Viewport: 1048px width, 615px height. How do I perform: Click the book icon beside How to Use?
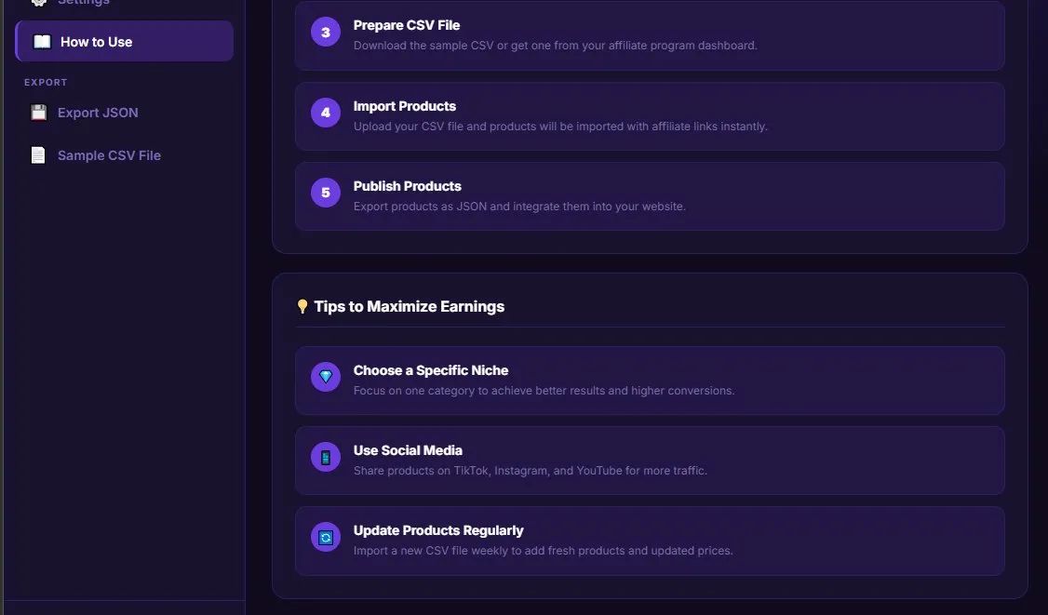(x=42, y=42)
